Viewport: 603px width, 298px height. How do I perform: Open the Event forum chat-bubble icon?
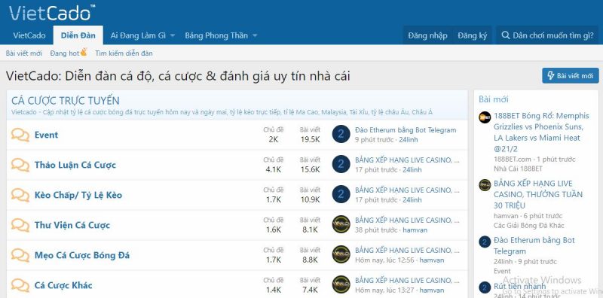[20, 135]
